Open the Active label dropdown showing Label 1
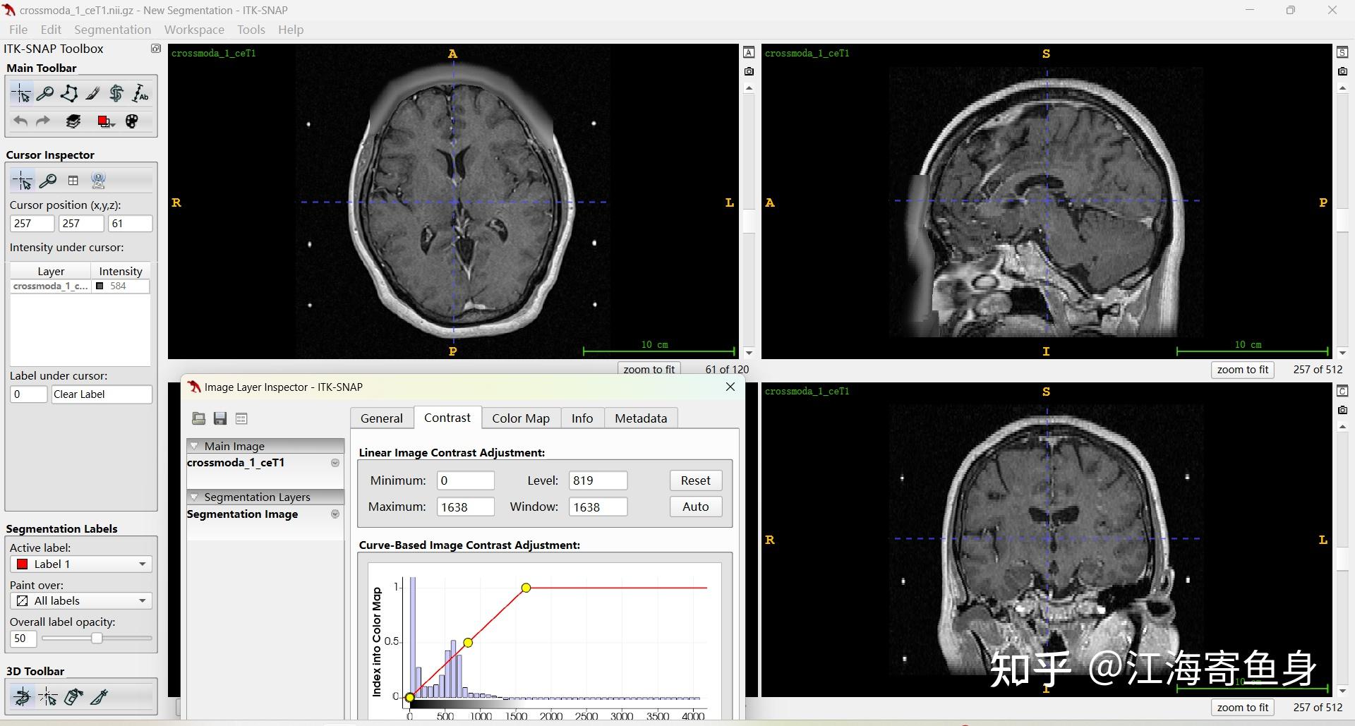 [x=81, y=564]
